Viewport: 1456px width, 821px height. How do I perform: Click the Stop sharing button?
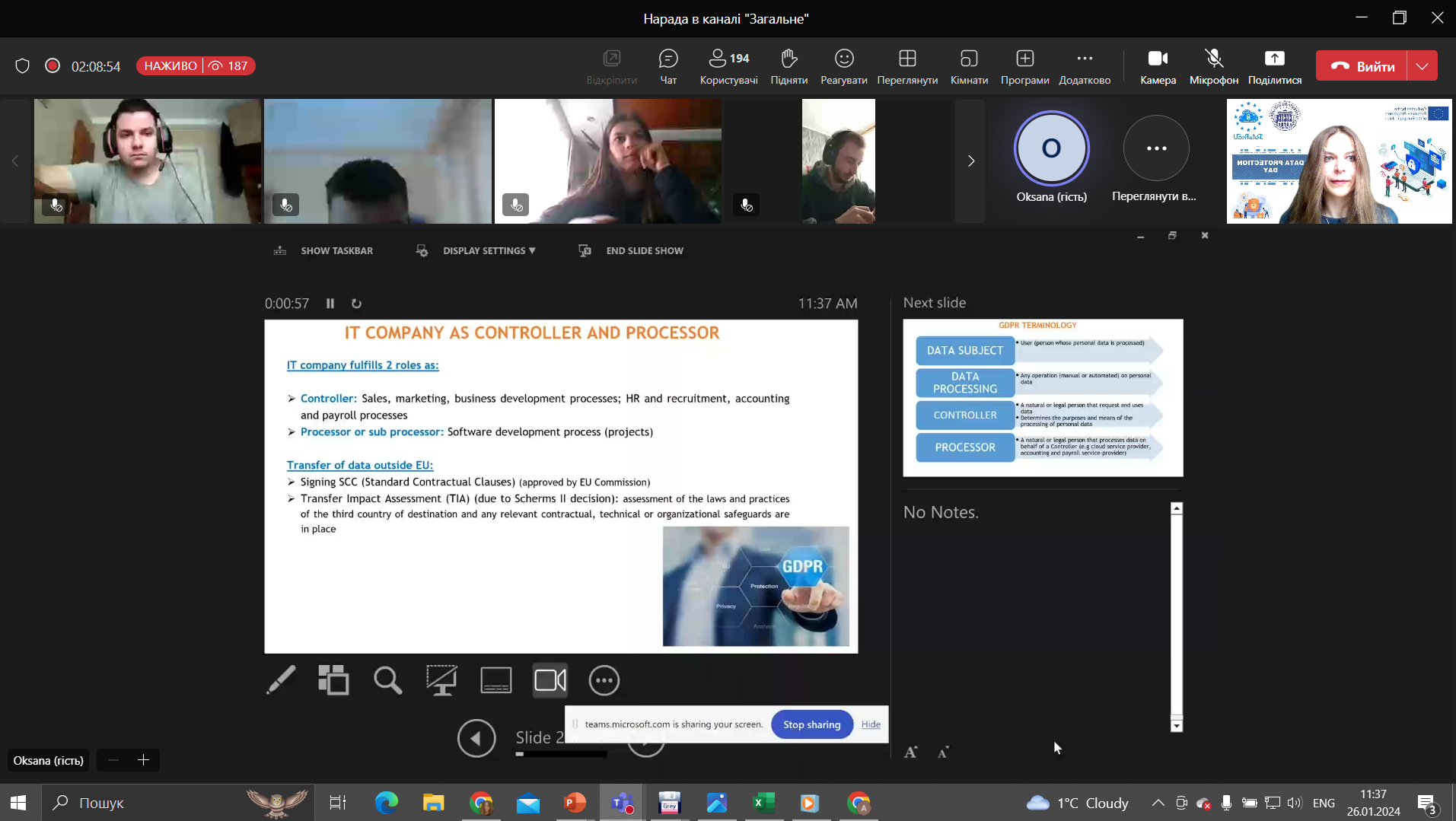[811, 724]
